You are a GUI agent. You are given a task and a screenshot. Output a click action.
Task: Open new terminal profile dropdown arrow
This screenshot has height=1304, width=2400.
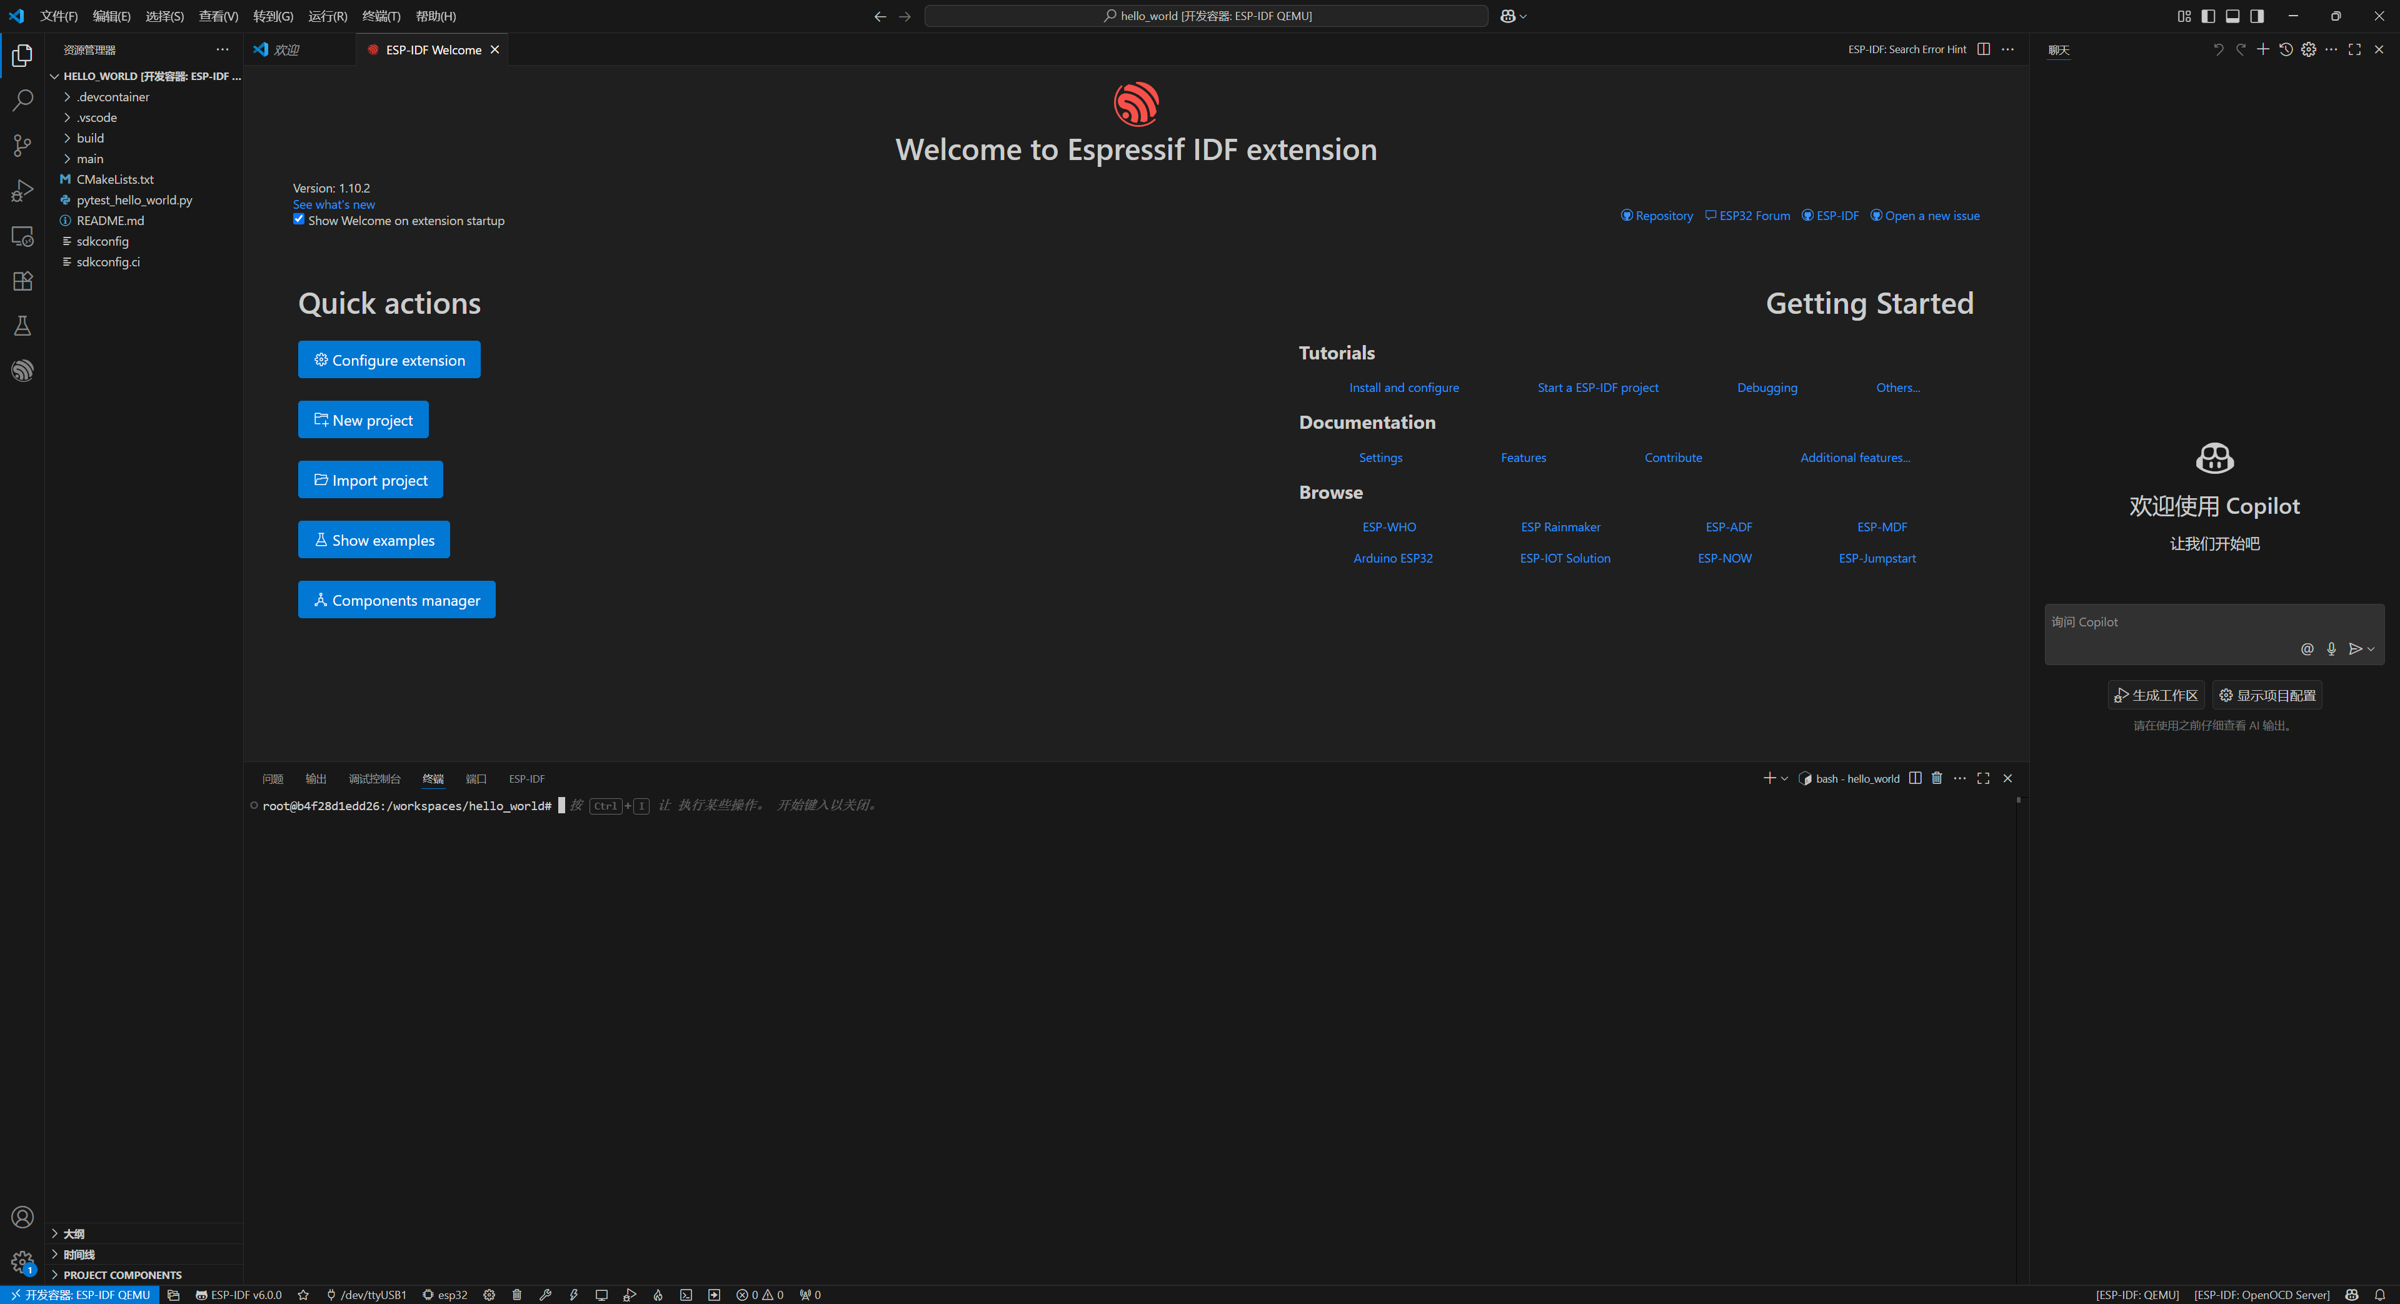pos(1784,779)
